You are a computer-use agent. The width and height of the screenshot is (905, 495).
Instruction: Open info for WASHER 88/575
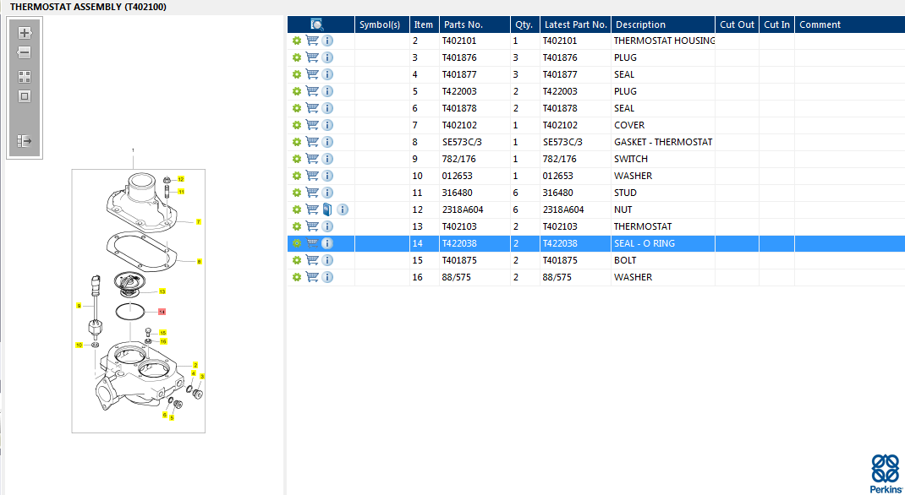pos(327,277)
